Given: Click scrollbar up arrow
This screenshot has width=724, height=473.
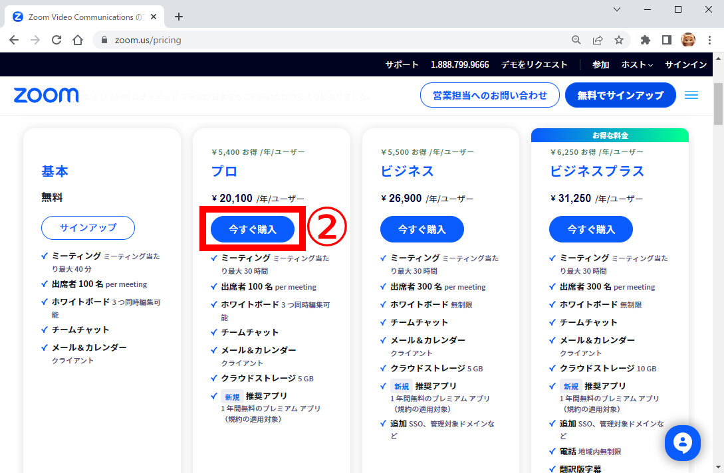Looking at the screenshot, I should coord(719,58).
